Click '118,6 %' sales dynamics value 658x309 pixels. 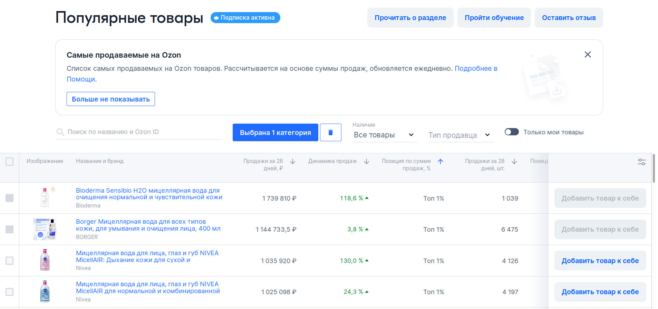[351, 198]
